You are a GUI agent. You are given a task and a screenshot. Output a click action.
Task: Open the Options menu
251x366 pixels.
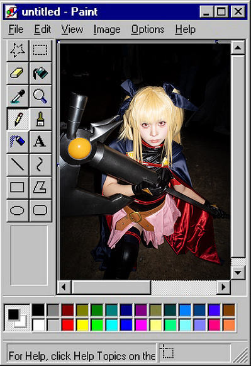point(148,30)
